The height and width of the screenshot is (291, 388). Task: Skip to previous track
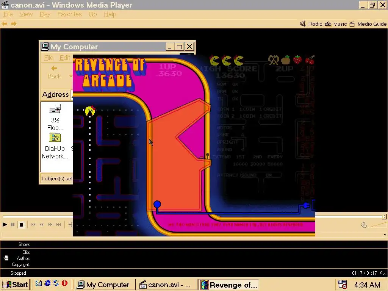[x=33, y=225]
